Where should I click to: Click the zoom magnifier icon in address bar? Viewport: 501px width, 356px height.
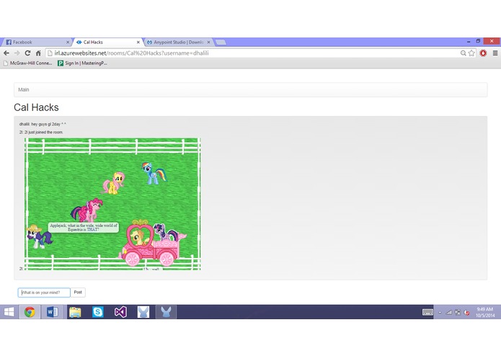(463, 53)
